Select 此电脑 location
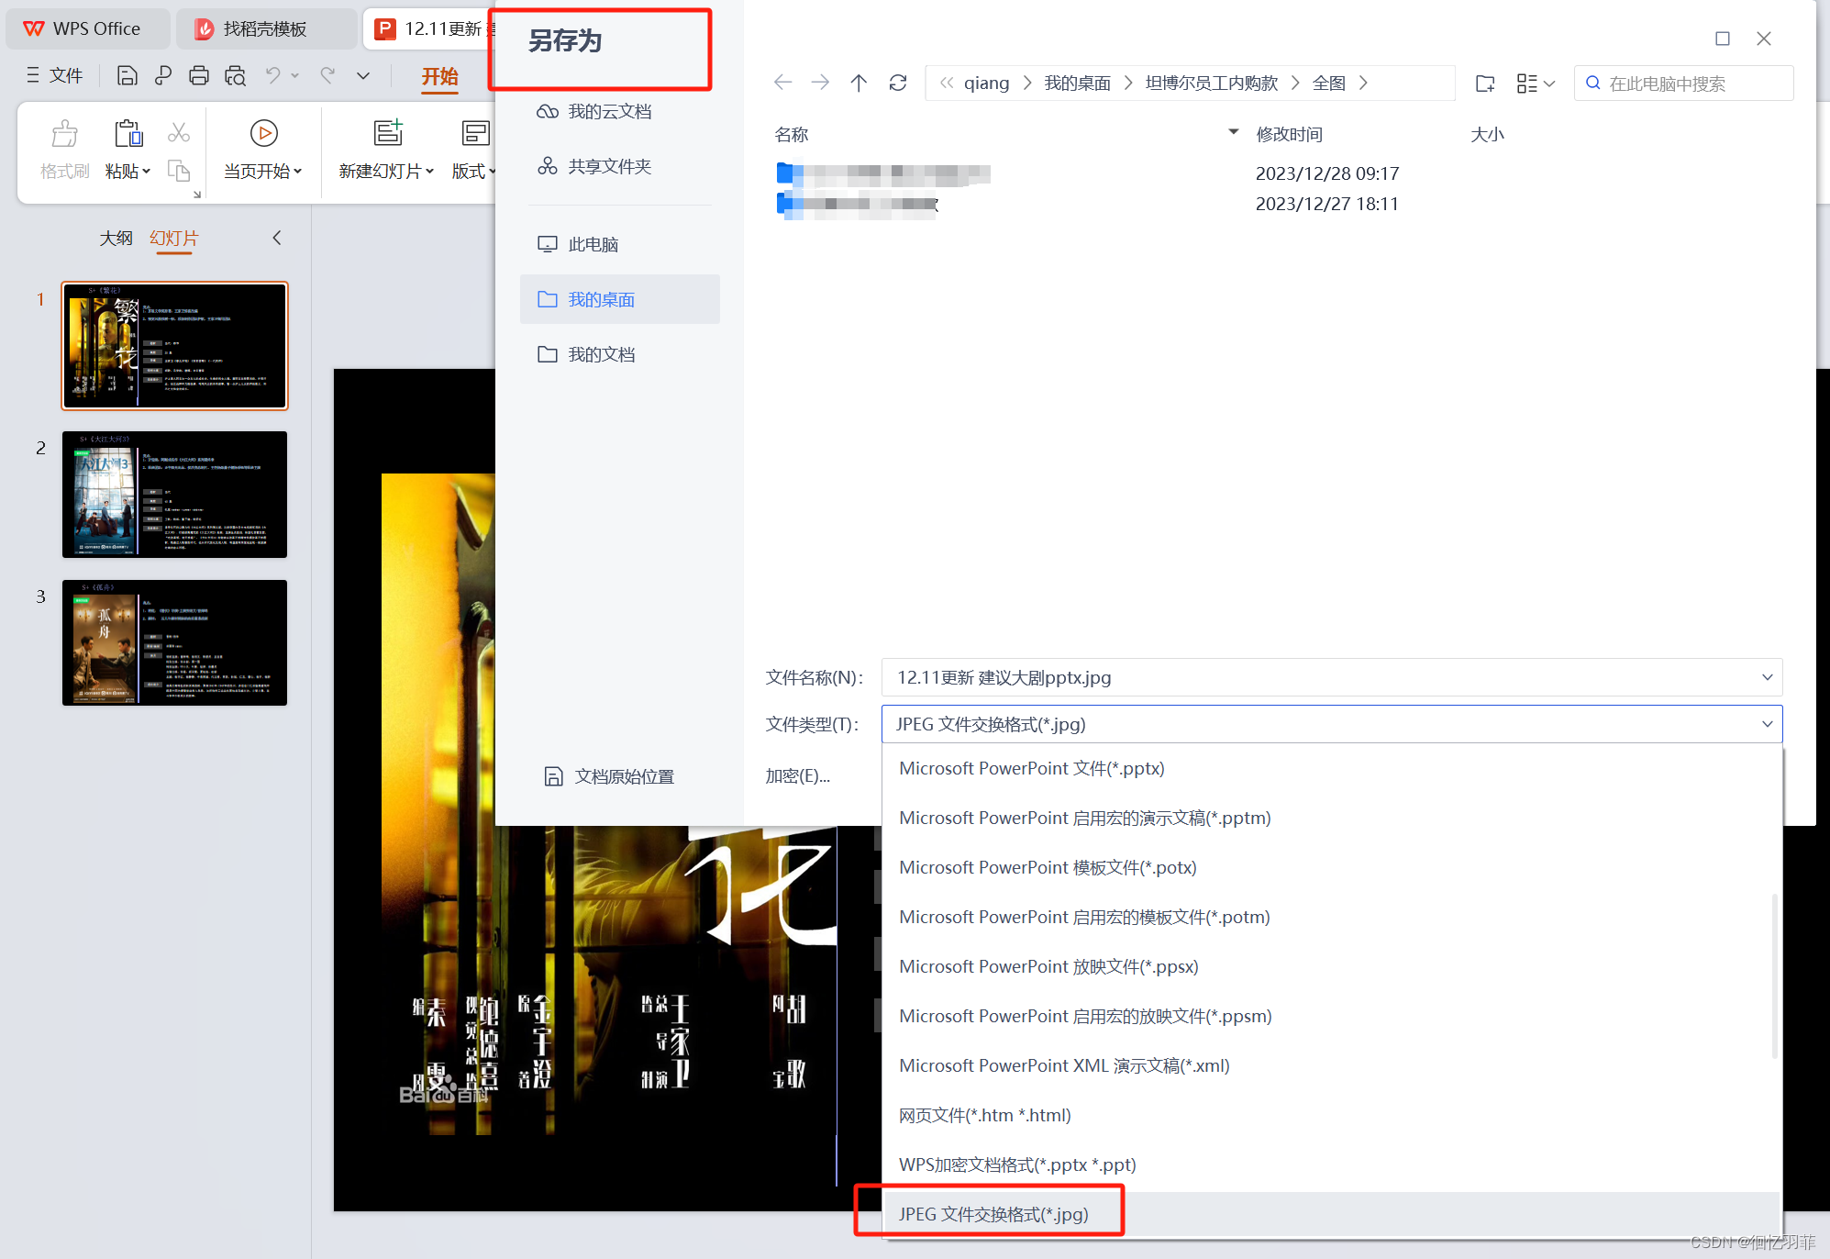The width and height of the screenshot is (1830, 1259). pos(578,244)
